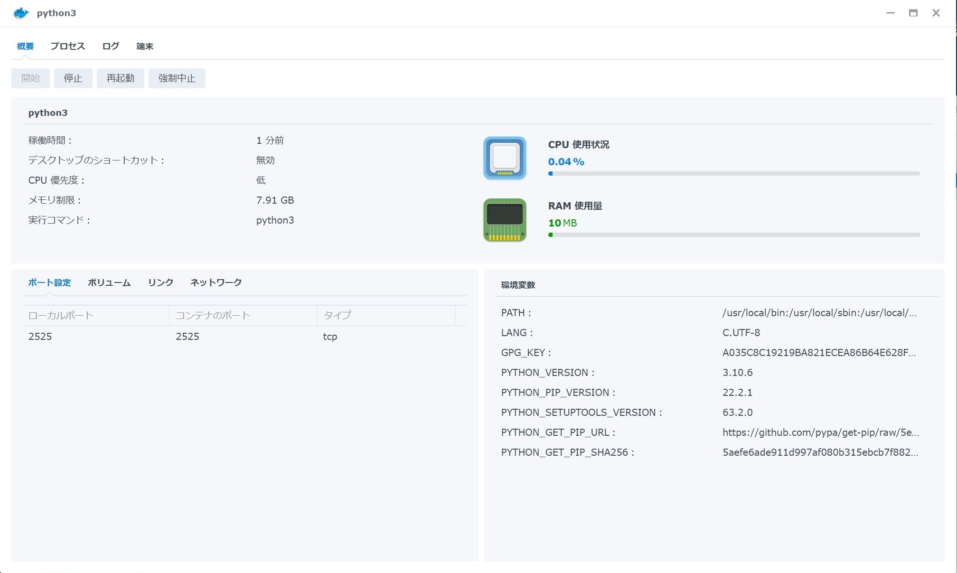
Task: Switch to the プロセス tab
Action: click(x=67, y=46)
